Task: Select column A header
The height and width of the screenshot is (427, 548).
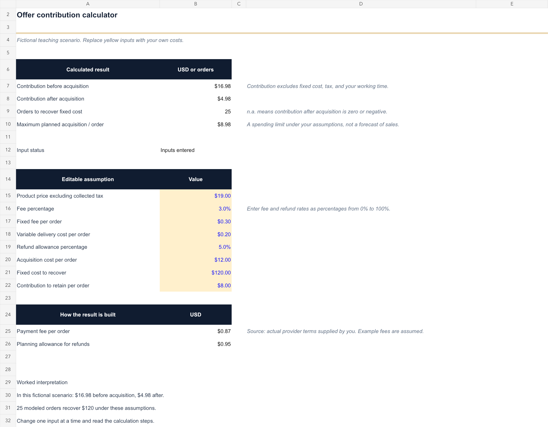Action: (x=88, y=4)
